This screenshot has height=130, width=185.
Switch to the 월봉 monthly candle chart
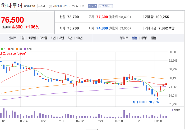(154, 38)
